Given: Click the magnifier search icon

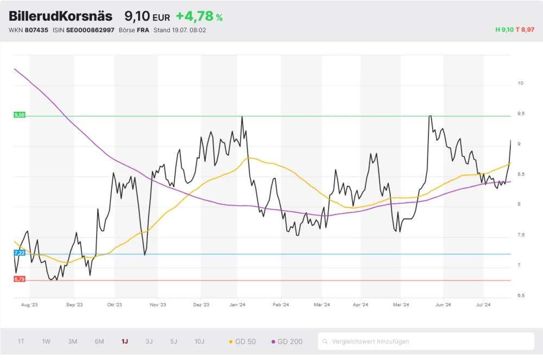Looking at the screenshot, I should 325,341.
